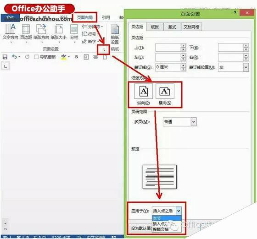The width and height of the screenshot is (257, 239).
Task: Select 整篇文档 in Apply To list
Action: pos(167,229)
